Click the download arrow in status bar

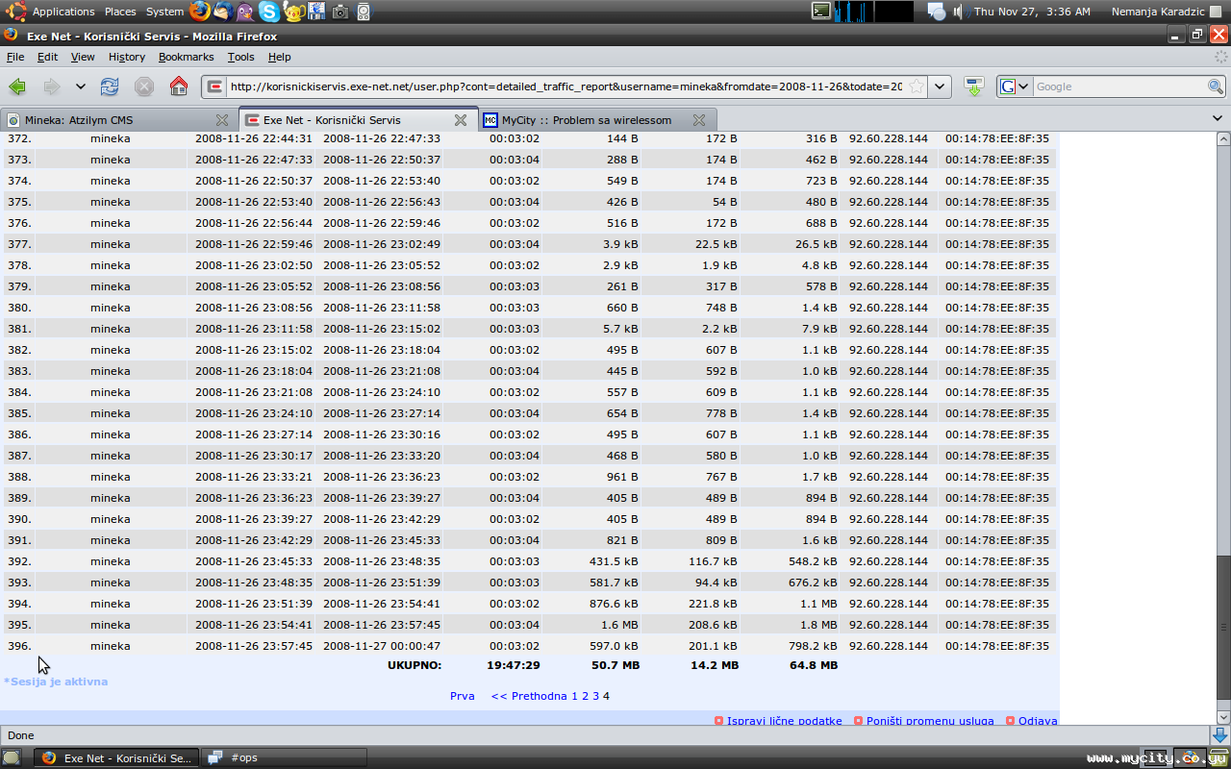pyautogui.click(x=1218, y=735)
